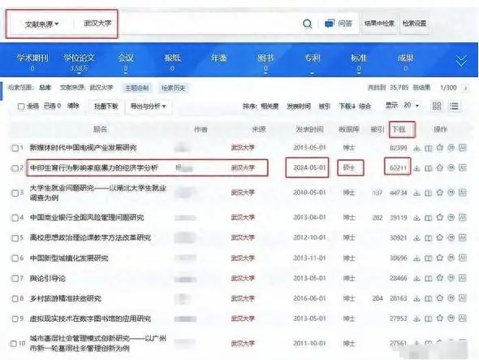Check result 7 舆论引导论
Screen dimensions: 479x360
(15, 279)
